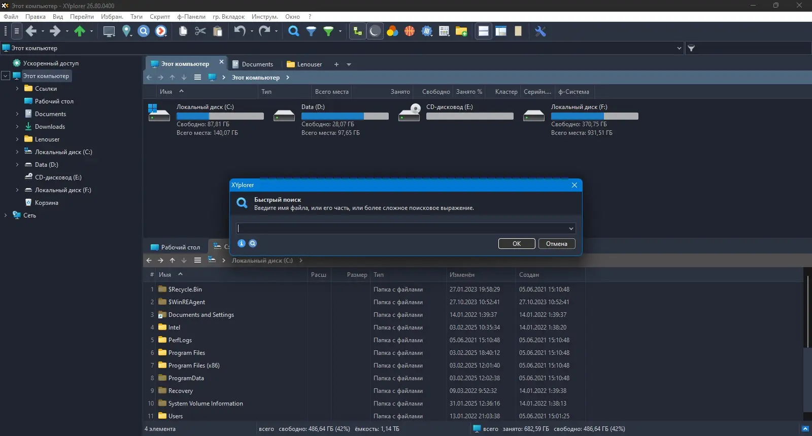Image resolution: width=812 pixels, height=436 pixels.
Task: Toggle the dual pane button
Action: pyautogui.click(x=484, y=31)
